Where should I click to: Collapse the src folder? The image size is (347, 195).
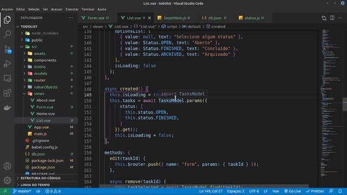47,47
